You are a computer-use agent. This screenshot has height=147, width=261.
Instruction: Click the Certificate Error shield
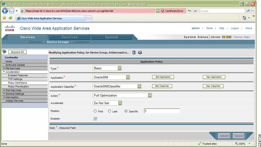click(x=172, y=11)
